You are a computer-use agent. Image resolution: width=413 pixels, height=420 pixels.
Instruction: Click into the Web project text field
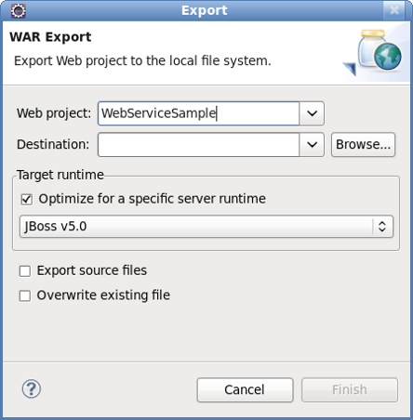(x=198, y=113)
